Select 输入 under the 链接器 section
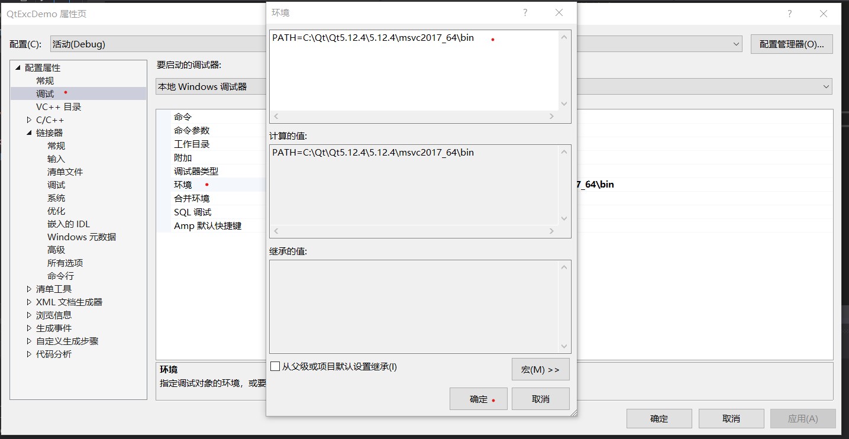Viewport: 849px width, 439px height. (x=56, y=159)
